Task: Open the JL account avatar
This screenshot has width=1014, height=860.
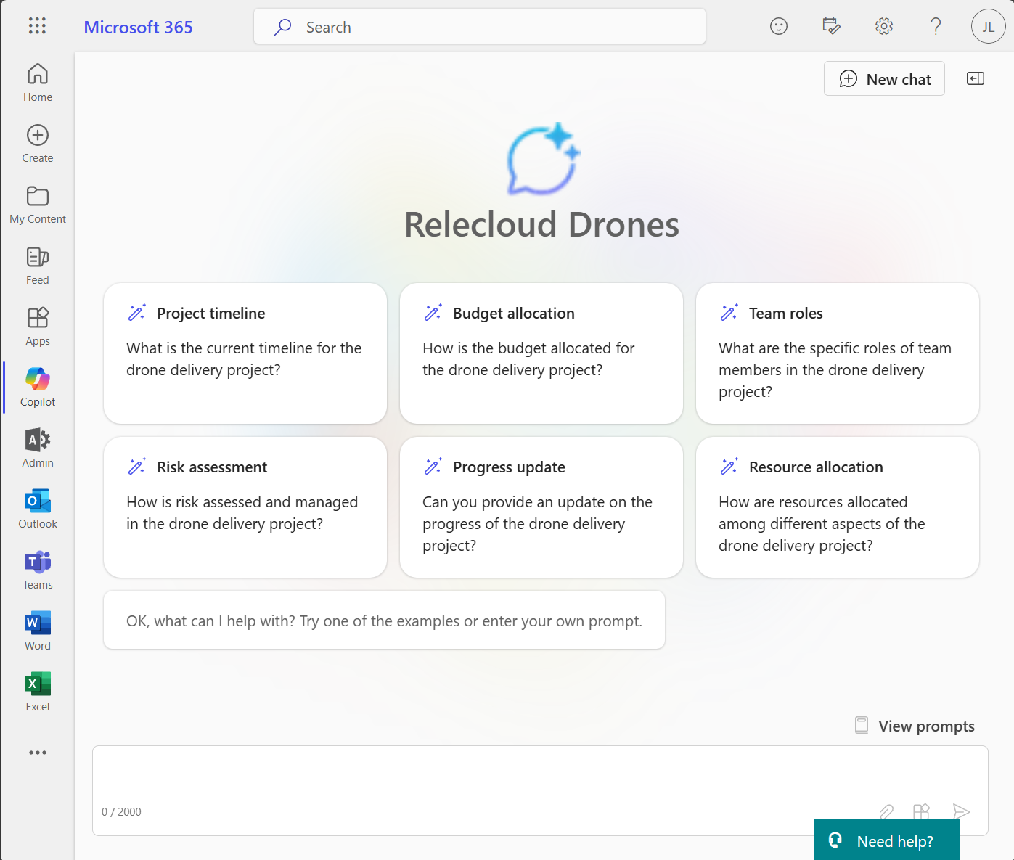Action: click(988, 27)
